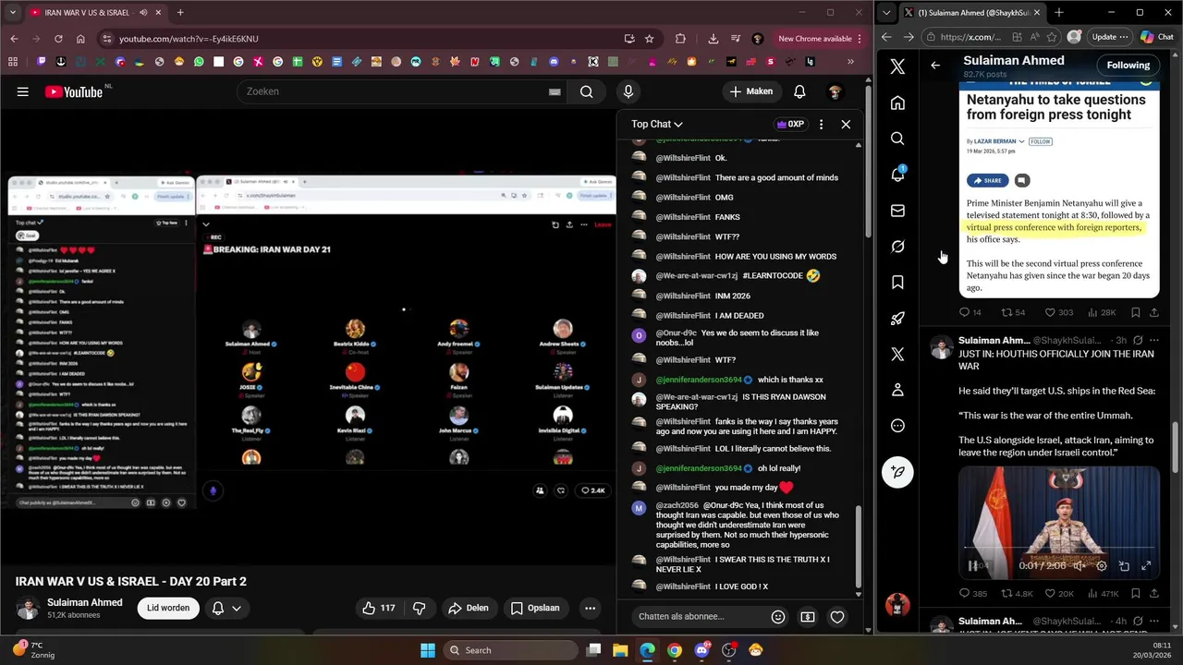Open the Windows Start menu
1183x665 pixels.
tap(428, 650)
